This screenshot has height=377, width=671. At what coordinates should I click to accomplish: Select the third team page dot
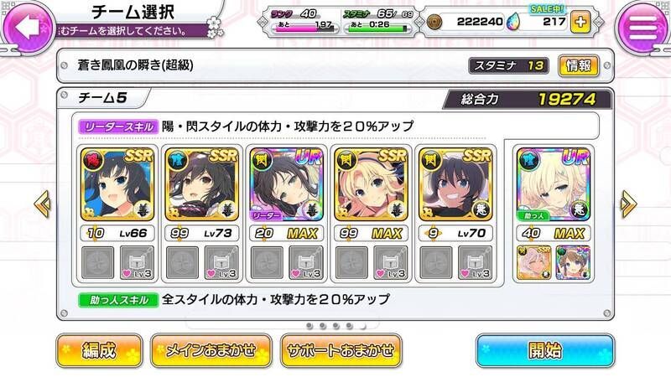(x=336, y=326)
